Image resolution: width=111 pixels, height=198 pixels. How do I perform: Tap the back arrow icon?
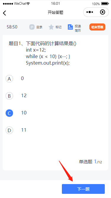point(4,13)
